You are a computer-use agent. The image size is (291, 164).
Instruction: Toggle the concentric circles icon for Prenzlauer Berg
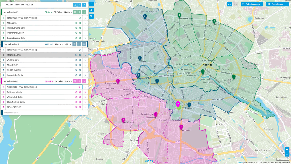pyautogui.click(x=80, y=28)
